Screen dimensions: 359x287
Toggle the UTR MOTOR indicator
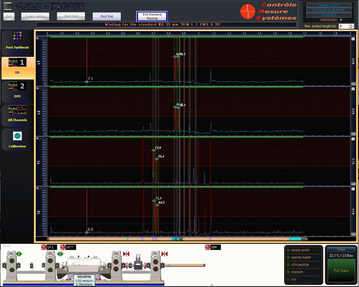pos(288,265)
